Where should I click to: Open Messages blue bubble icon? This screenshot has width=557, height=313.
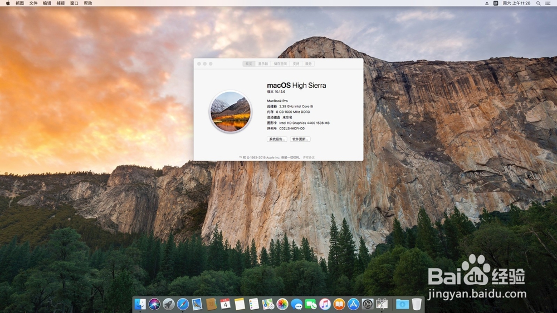coord(296,304)
